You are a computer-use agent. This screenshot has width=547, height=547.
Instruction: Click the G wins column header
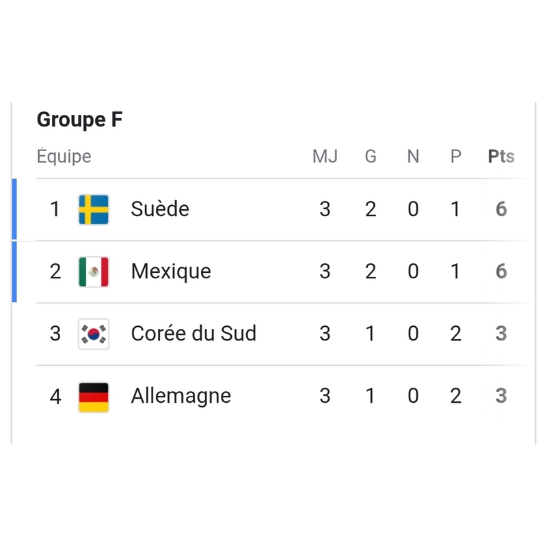tap(371, 157)
